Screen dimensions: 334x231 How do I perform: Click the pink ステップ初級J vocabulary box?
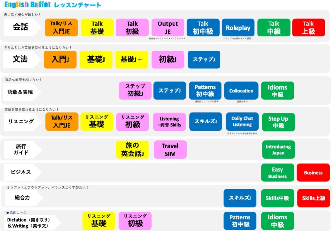(135, 91)
